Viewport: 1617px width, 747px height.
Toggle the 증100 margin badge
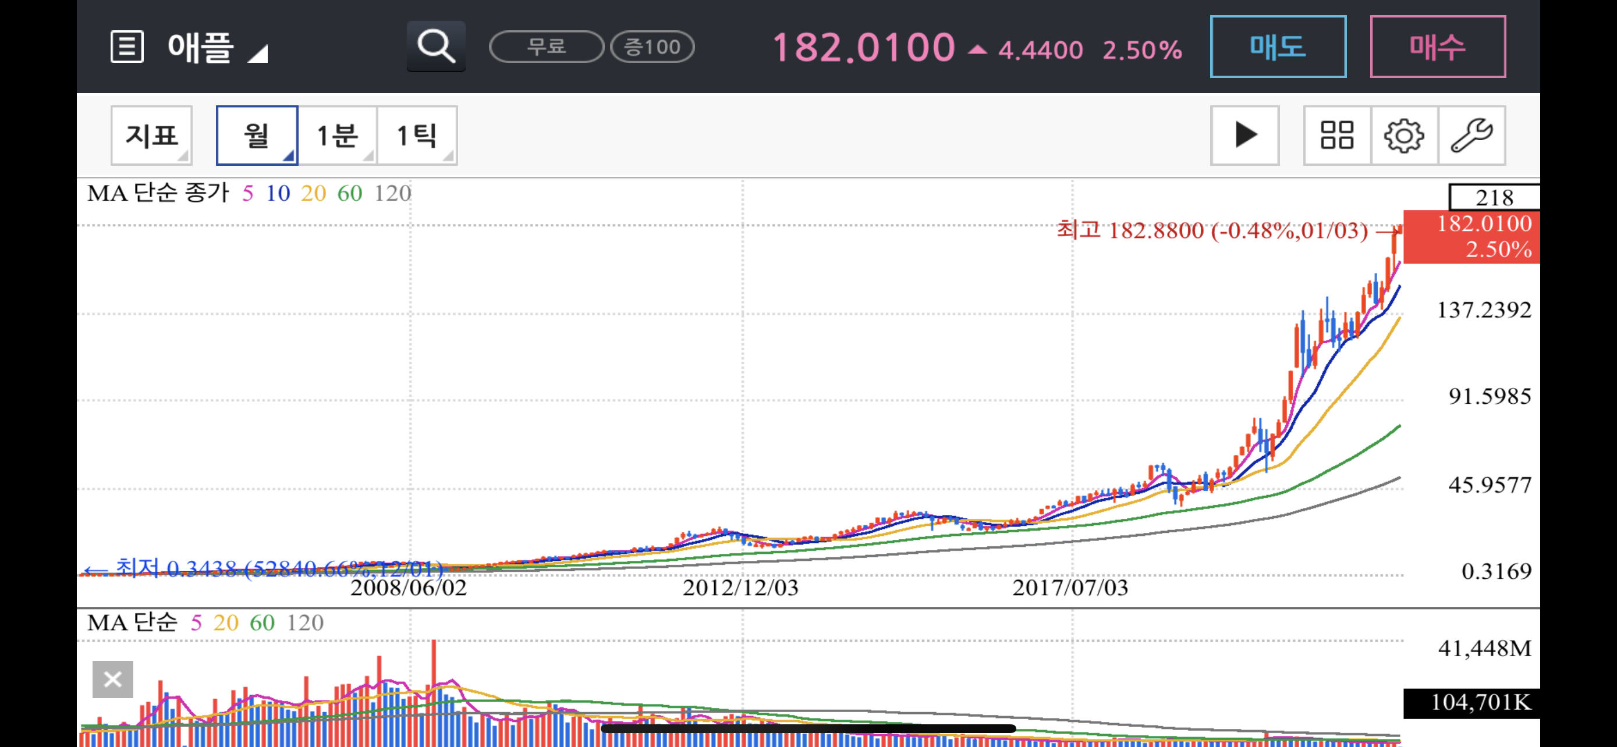point(652,47)
